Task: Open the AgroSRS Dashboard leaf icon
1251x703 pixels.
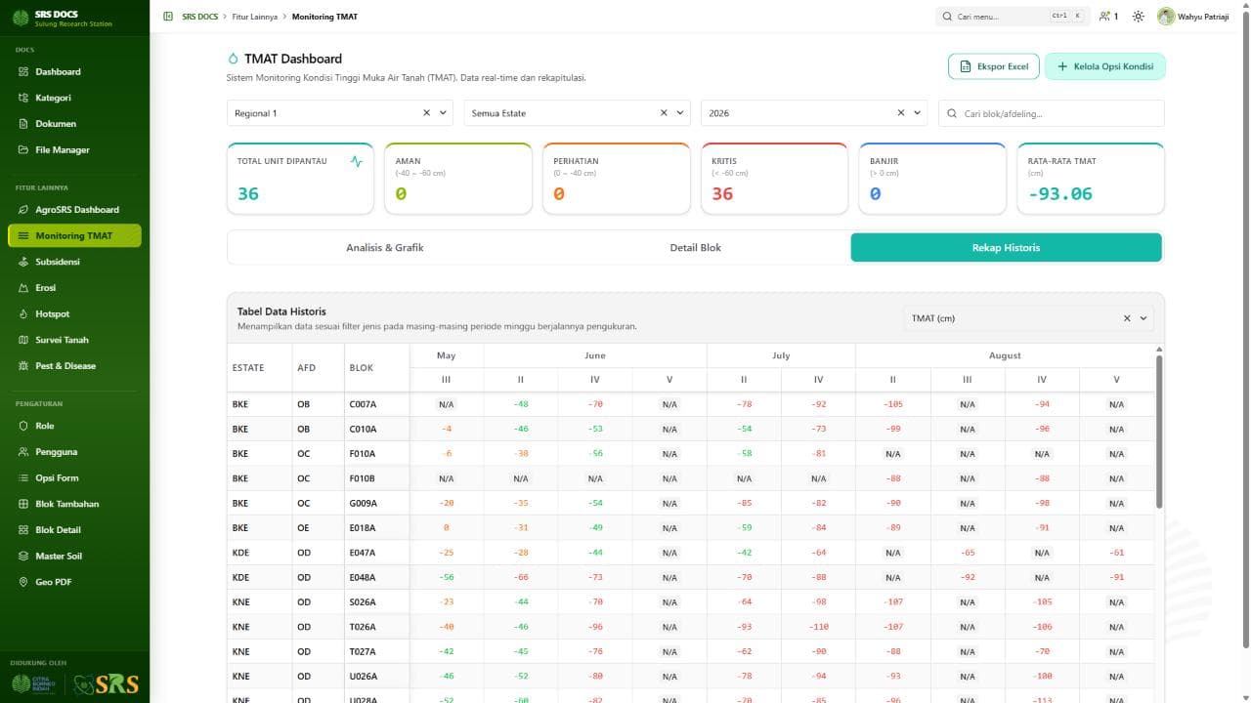Action: click(23, 210)
